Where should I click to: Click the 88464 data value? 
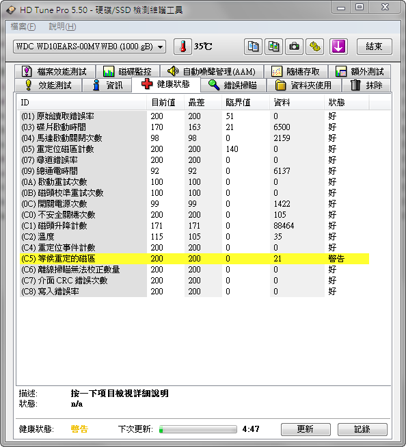(284, 226)
